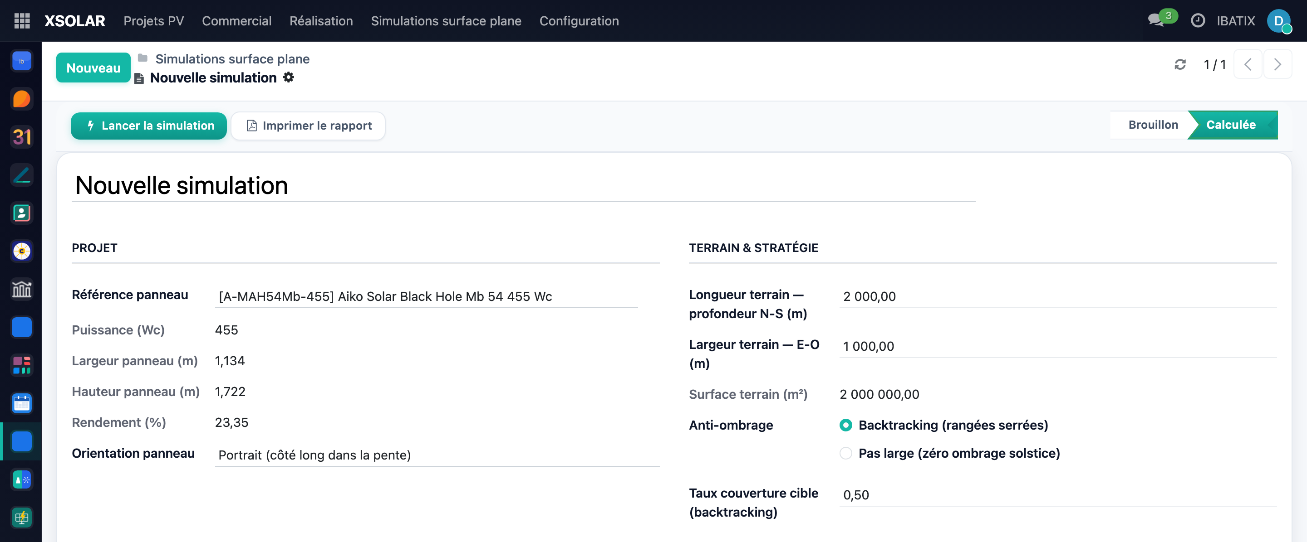Open the Orientation panneau selection dropdown
This screenshot has height=542, width=1307.
437,455
